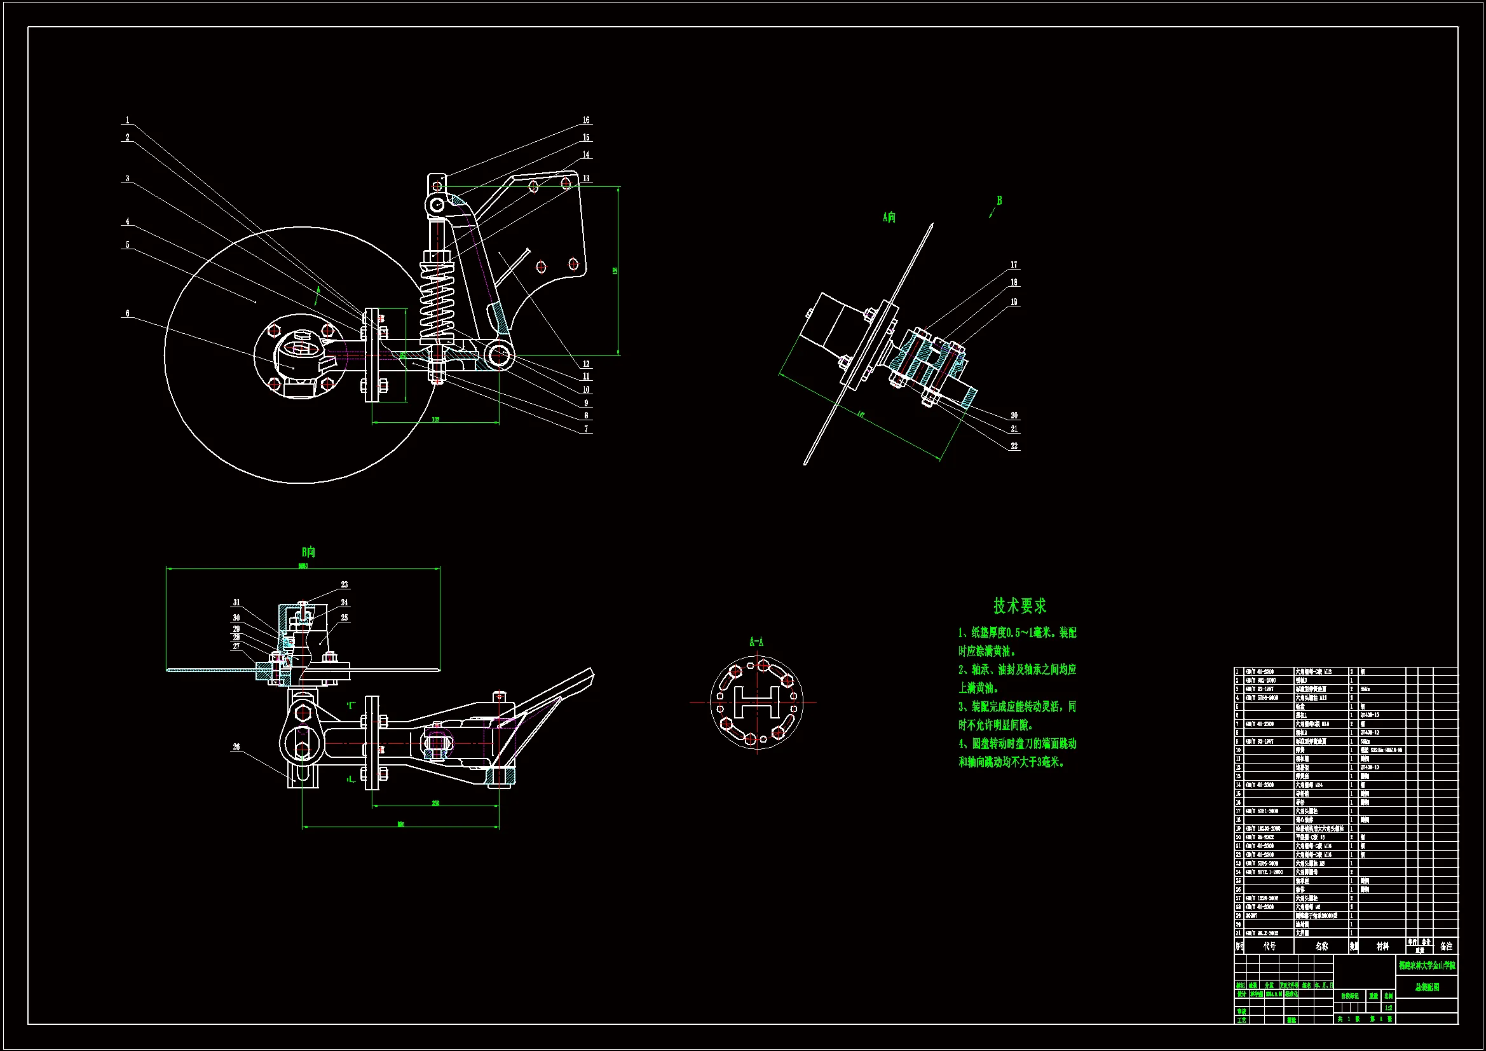Click the 1:2 scale value cell
Viewport: 1486px width, 1051px height.
tap(1388, 1008)
